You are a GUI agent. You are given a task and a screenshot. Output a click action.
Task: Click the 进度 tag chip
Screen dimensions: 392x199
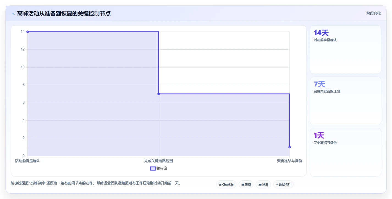(x=263, y=184)
